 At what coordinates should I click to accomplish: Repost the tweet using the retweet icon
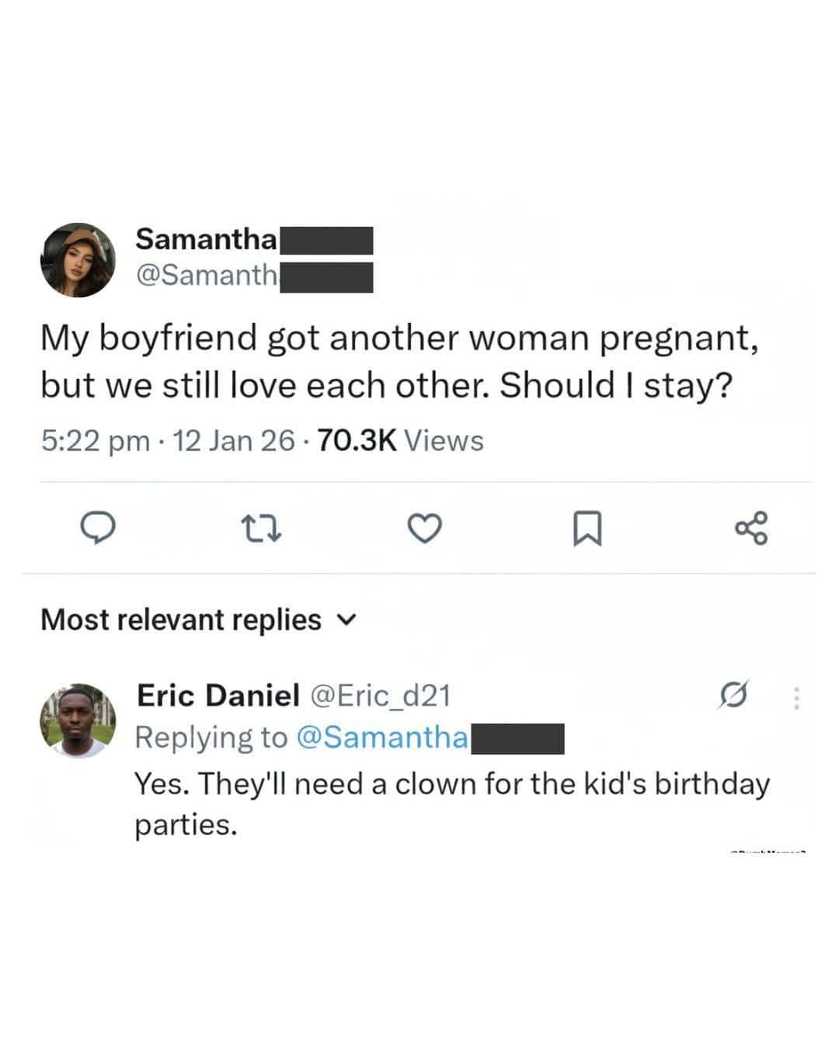coord(261,529)
